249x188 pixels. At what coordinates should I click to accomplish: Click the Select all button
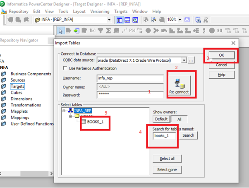tap(167, 159)
